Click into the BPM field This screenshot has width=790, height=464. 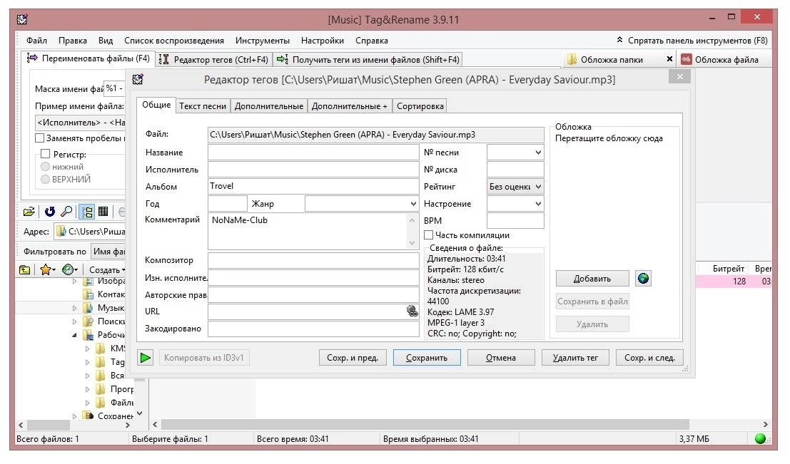click(x=515, y=220)
